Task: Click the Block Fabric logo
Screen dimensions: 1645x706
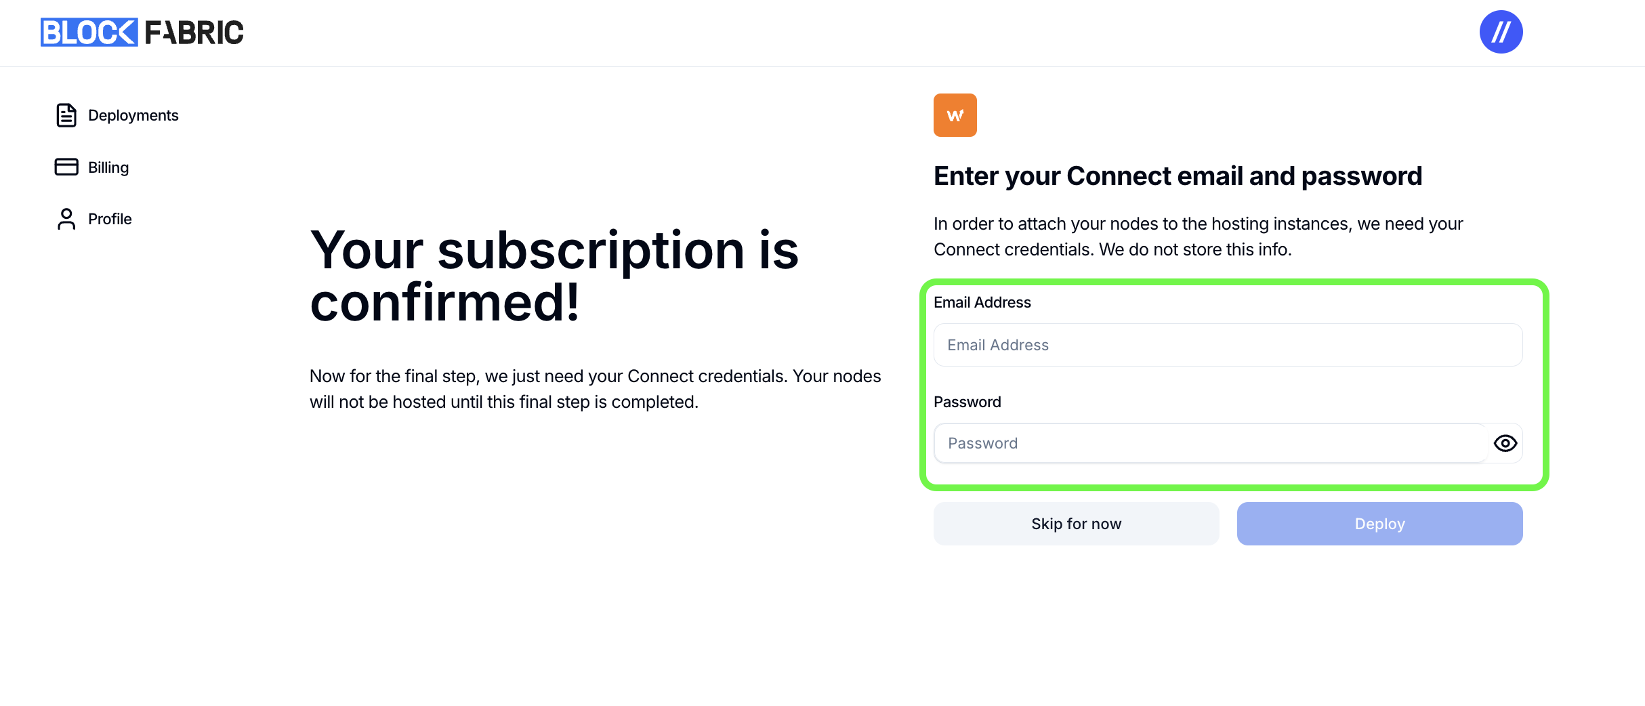Action: point(142,33)
